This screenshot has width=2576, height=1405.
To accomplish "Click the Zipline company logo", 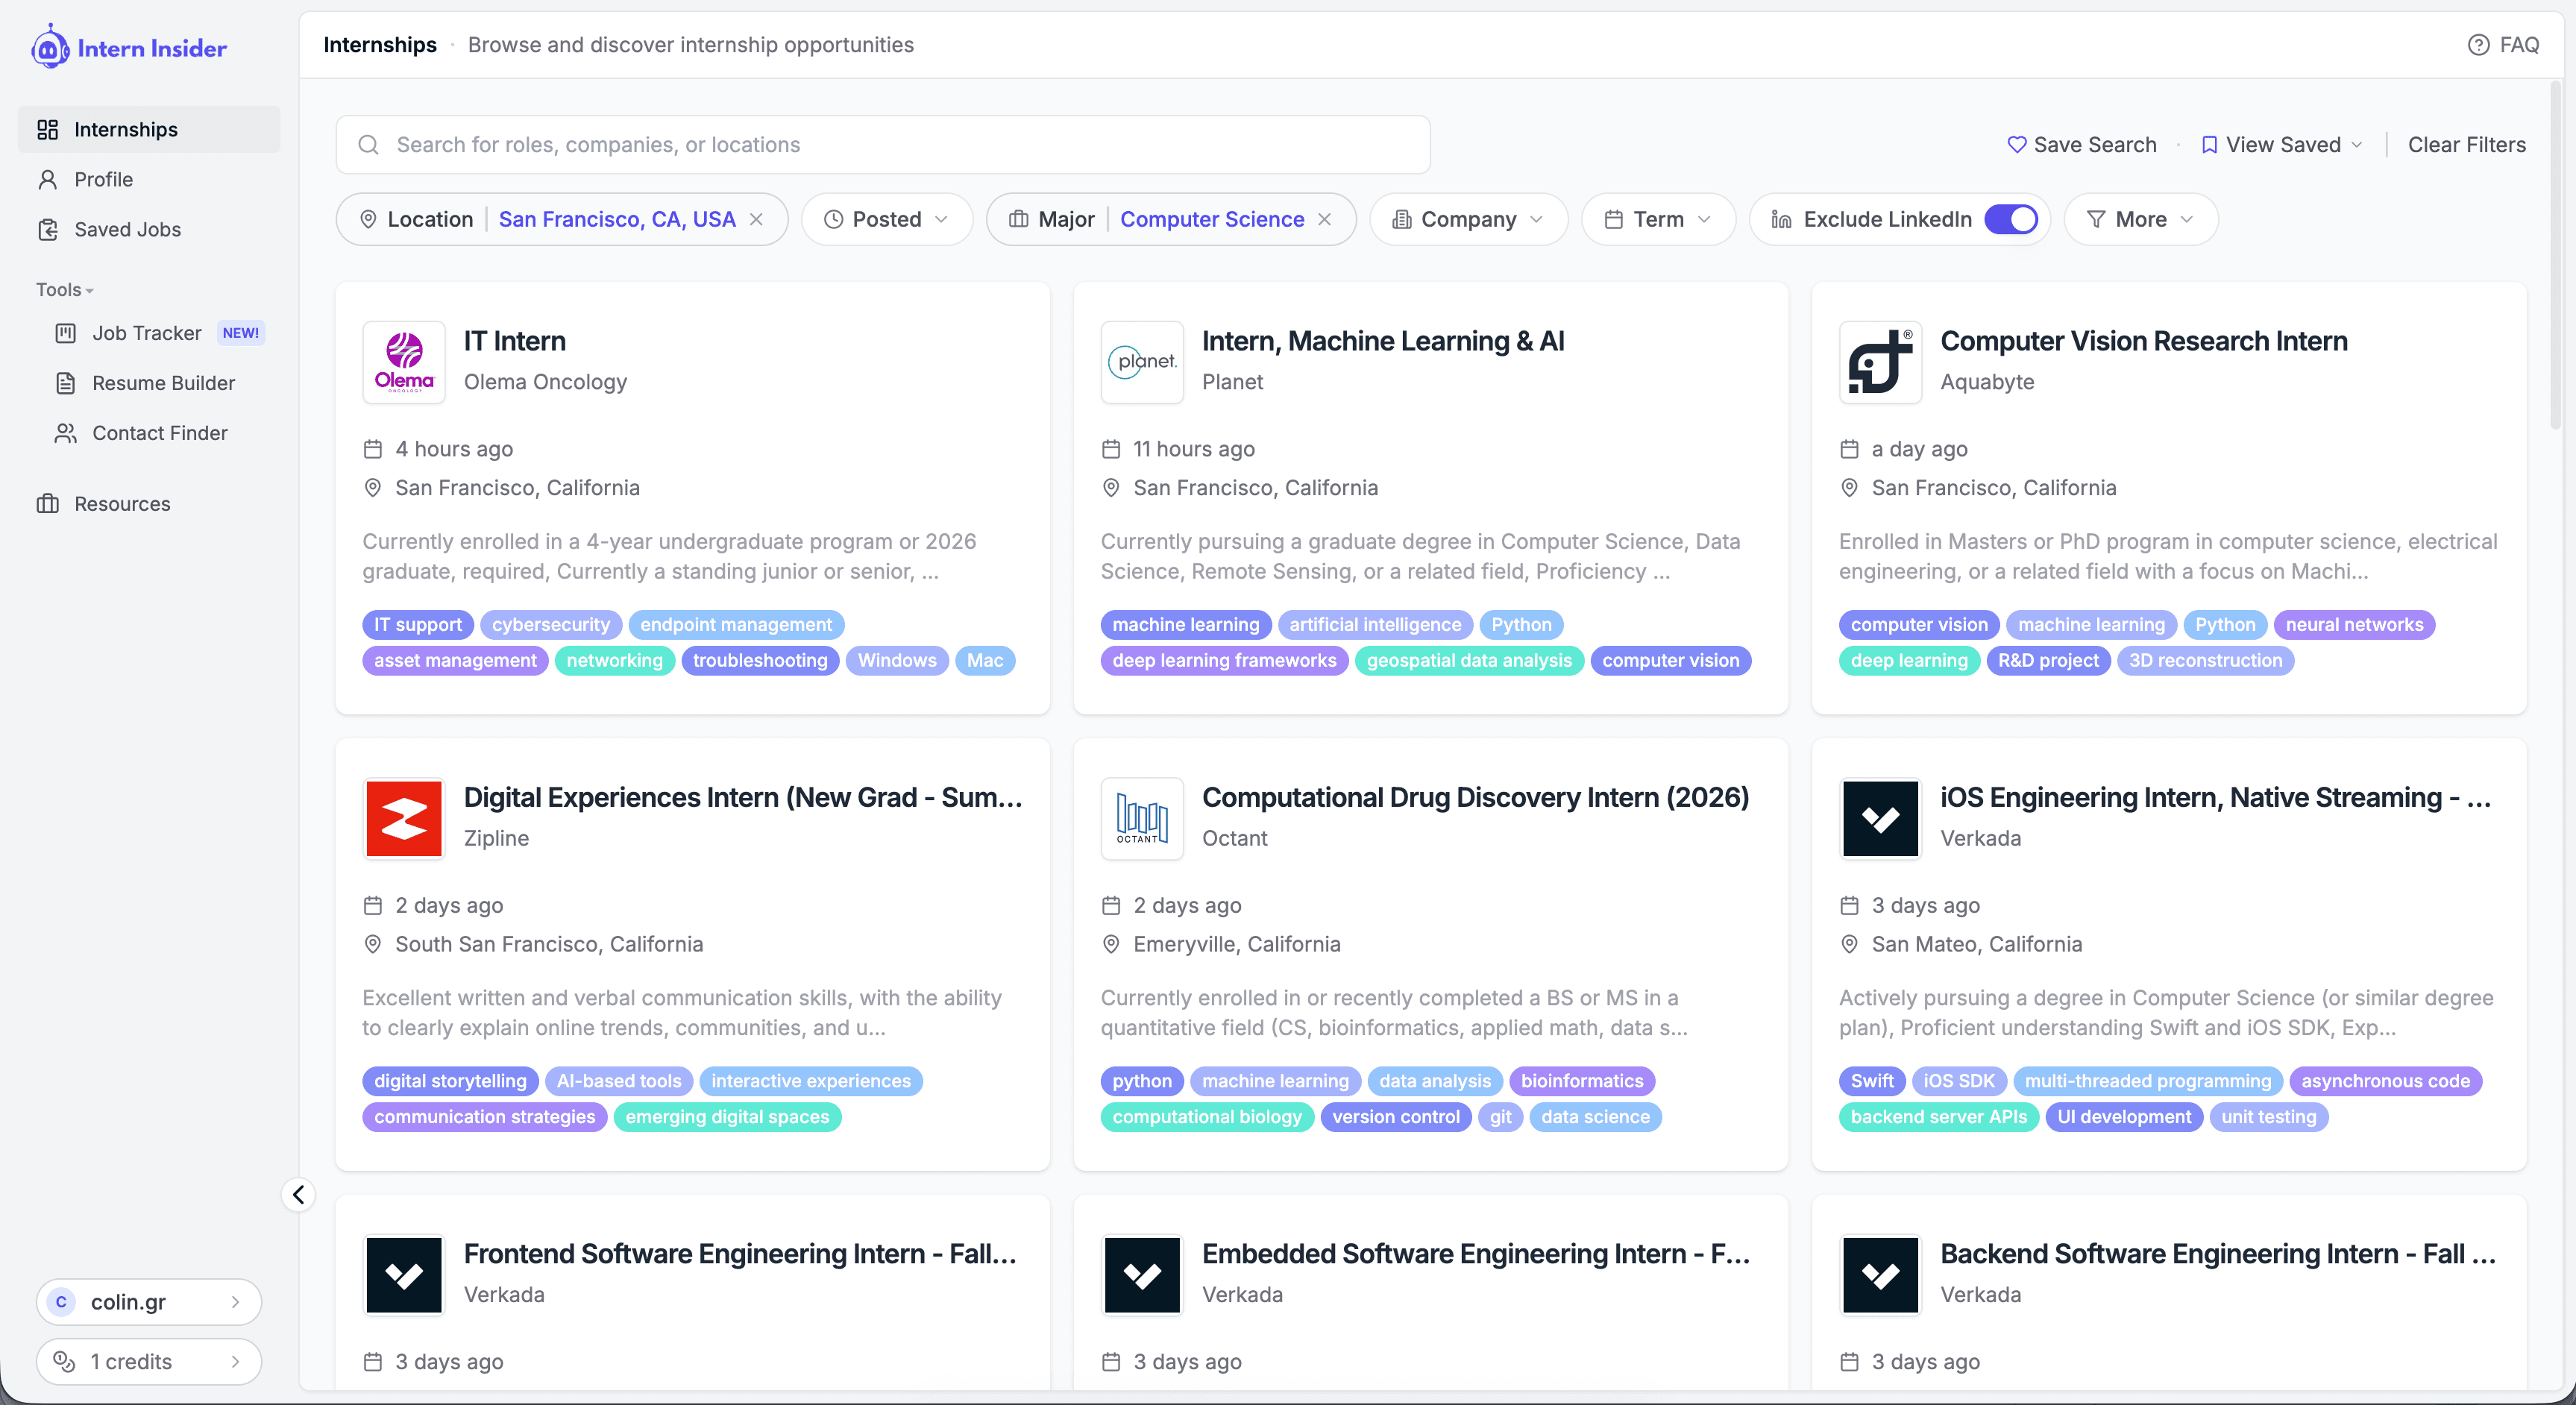I will [404, 818].
